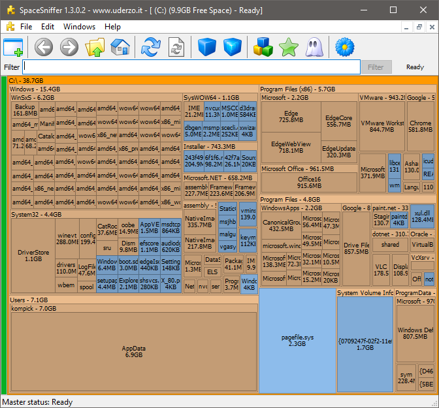Click the blue flower donate icon
Screen dimensions: 439x408
(x=345, y=47)
